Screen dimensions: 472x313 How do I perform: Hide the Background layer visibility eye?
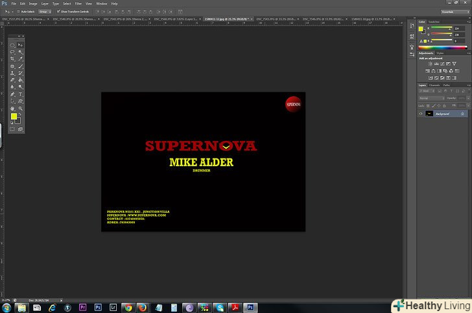click(x=421, y=114)
